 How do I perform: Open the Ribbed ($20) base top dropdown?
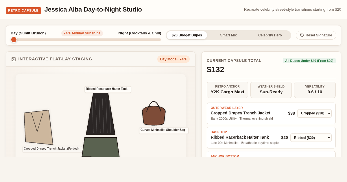point(311,138)
